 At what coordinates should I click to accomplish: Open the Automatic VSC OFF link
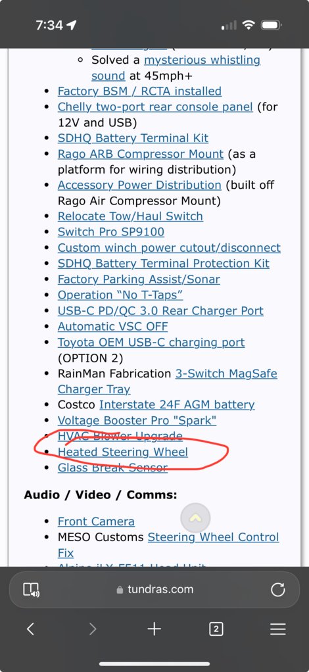coord(112,326)
